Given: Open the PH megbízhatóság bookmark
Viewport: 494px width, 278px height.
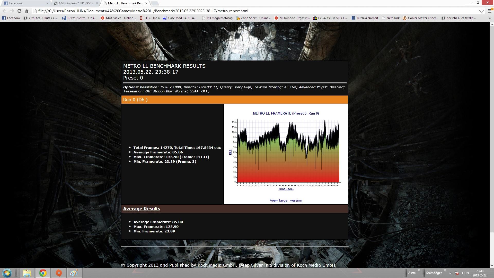Looking at the screenshot, I should pyautogui.click(x=217, y=18).
